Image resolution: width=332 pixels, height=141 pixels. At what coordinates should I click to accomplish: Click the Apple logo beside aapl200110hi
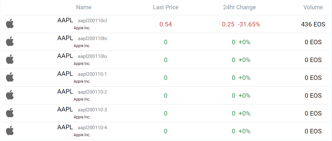tap(10, 41)
